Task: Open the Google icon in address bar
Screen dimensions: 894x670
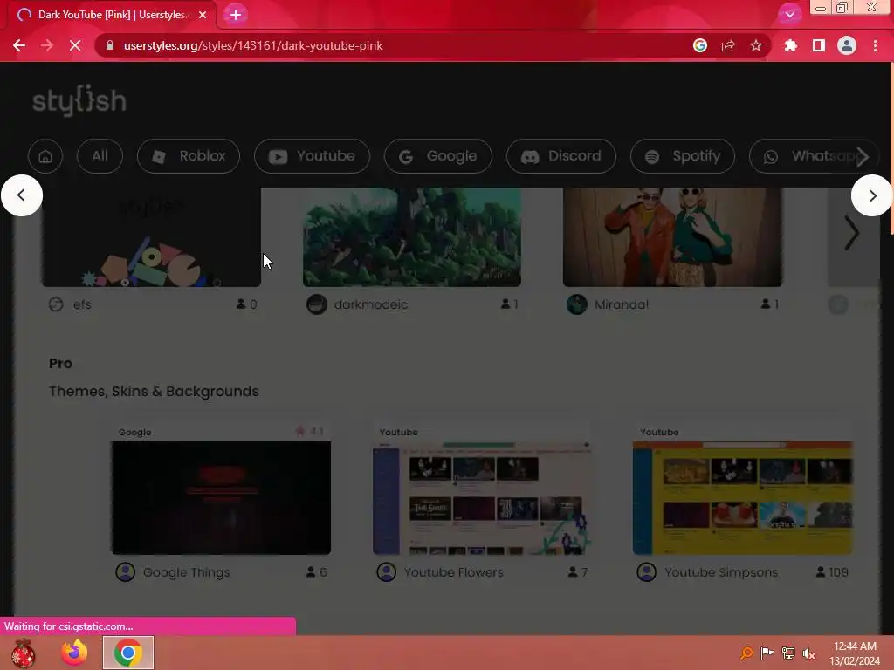Action: tap(700, 45)
